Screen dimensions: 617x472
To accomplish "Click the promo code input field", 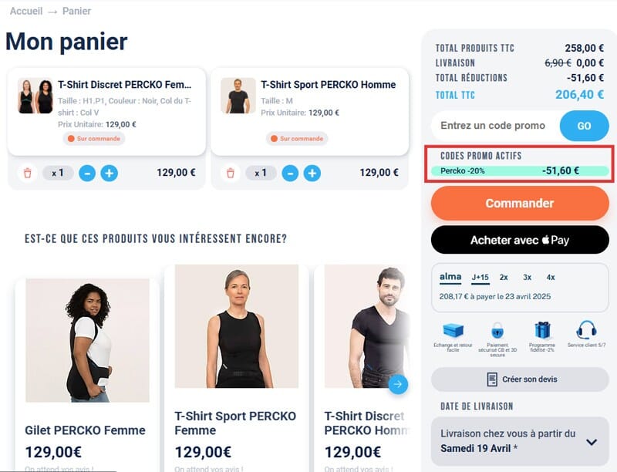I will point(496,126).
